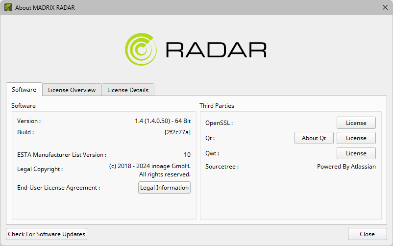
Task: View the OpenSSL License
Action: 356,123
